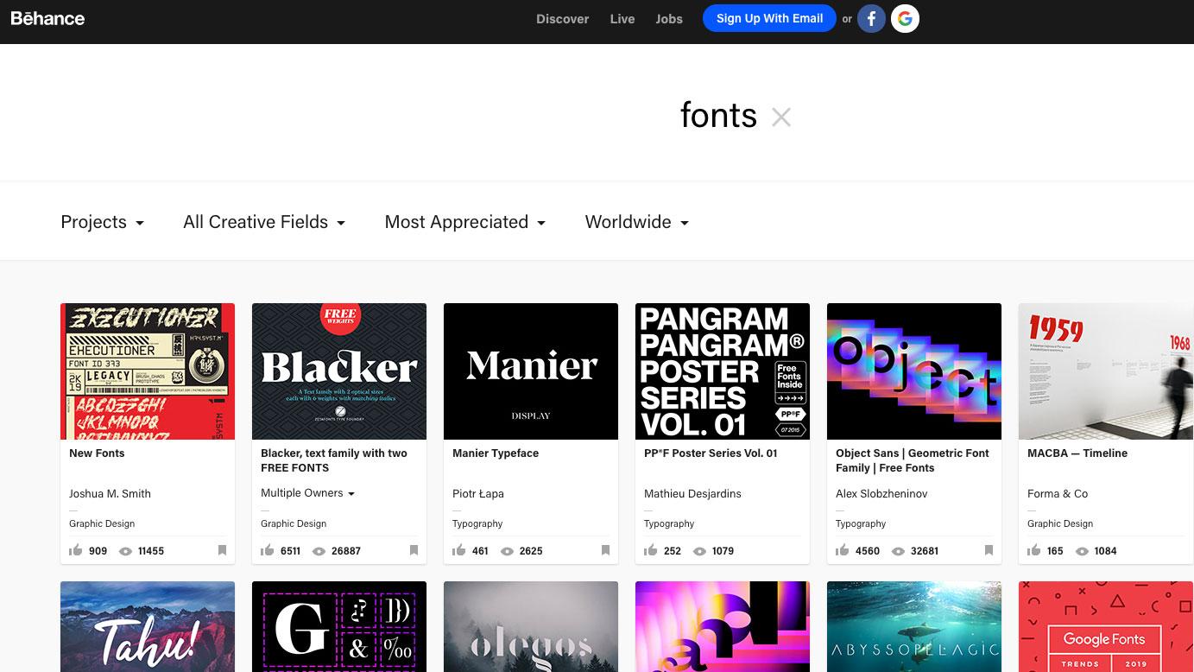Click views eye icon on Blacker card
This screenshot has height=672, width=1194.
(x=319, y=551)
